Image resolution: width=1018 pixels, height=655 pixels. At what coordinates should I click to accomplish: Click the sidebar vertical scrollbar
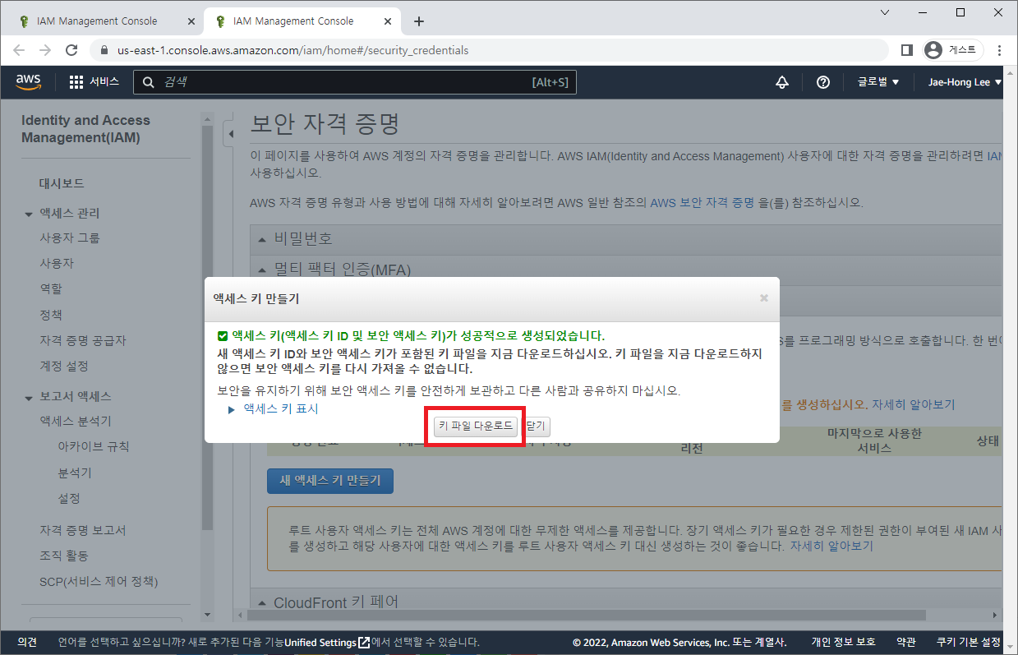click(207, 329)
